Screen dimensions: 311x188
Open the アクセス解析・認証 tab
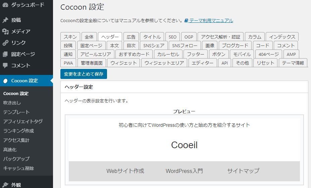[220, 37]
